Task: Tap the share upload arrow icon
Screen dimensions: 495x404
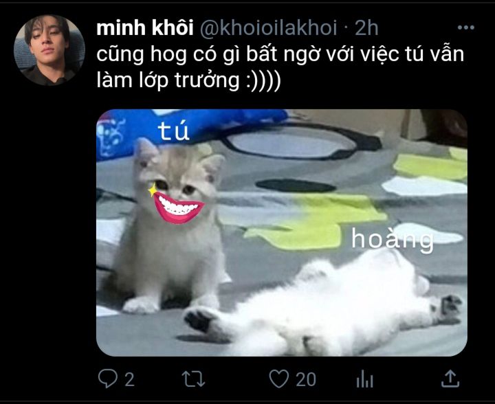Action: click(450, 379)
